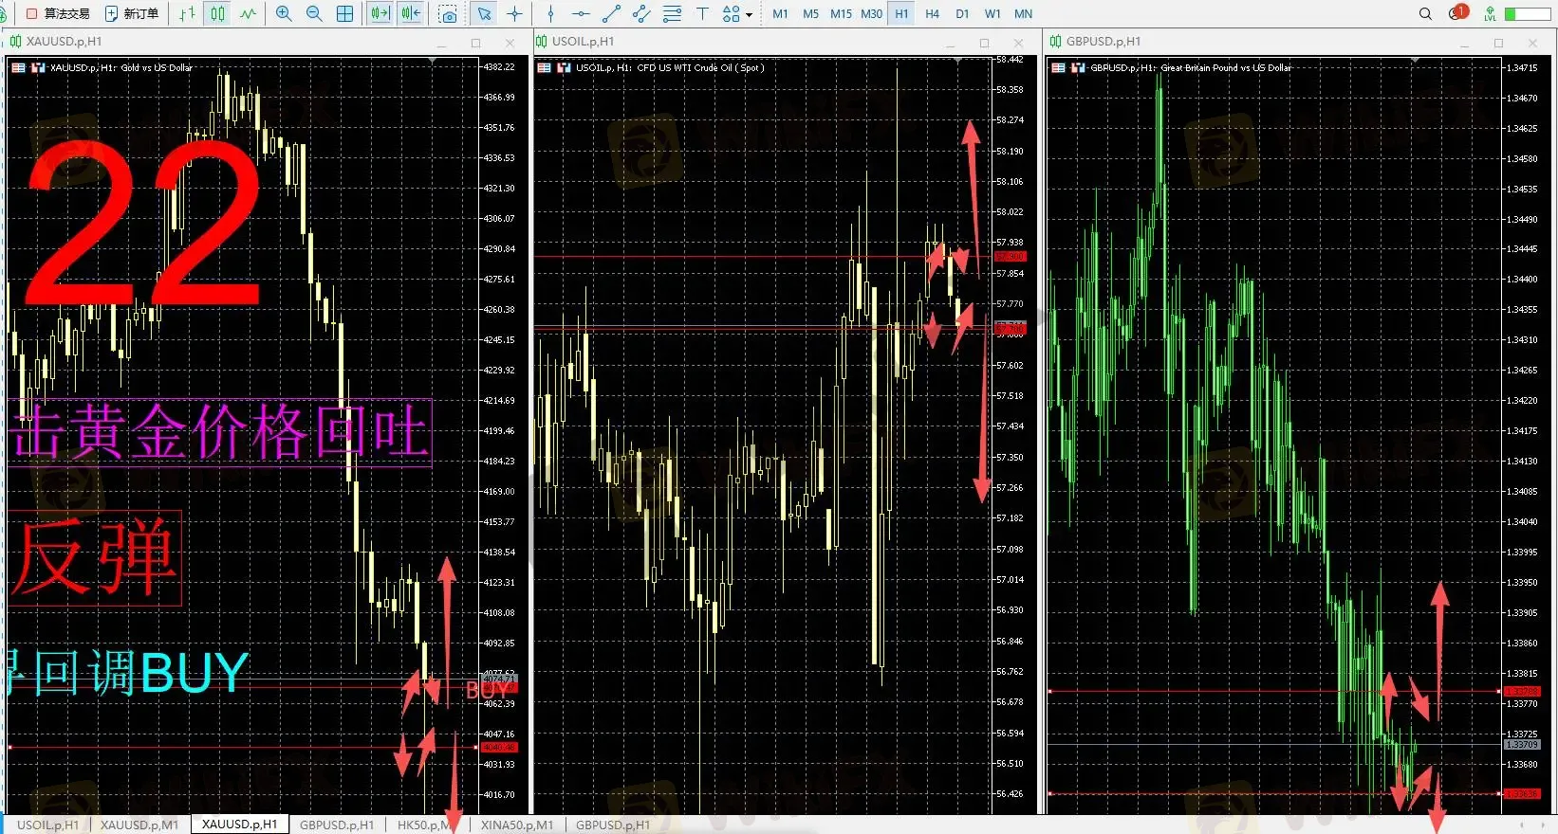Image resolution: width=1558 pixels, height=834 pixels.
Task: Click the 1.34715 price label on GBPUSD scale
Action: click(x=1522, y=68)
